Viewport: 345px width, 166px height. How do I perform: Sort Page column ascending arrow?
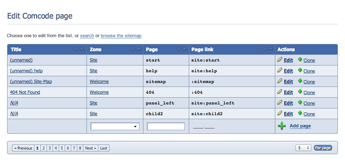tap(184, 49)
